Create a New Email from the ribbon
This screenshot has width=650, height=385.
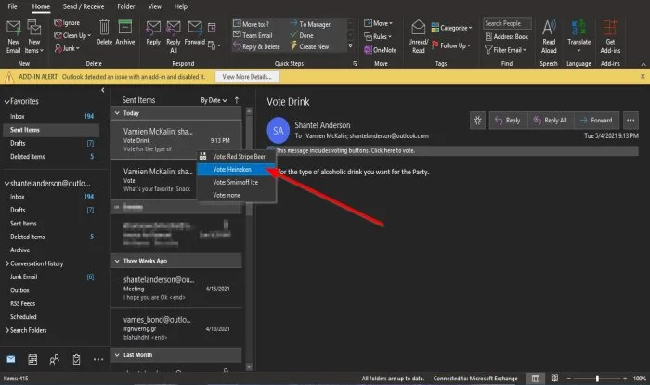pyautogui.click(x=13, y=37)
